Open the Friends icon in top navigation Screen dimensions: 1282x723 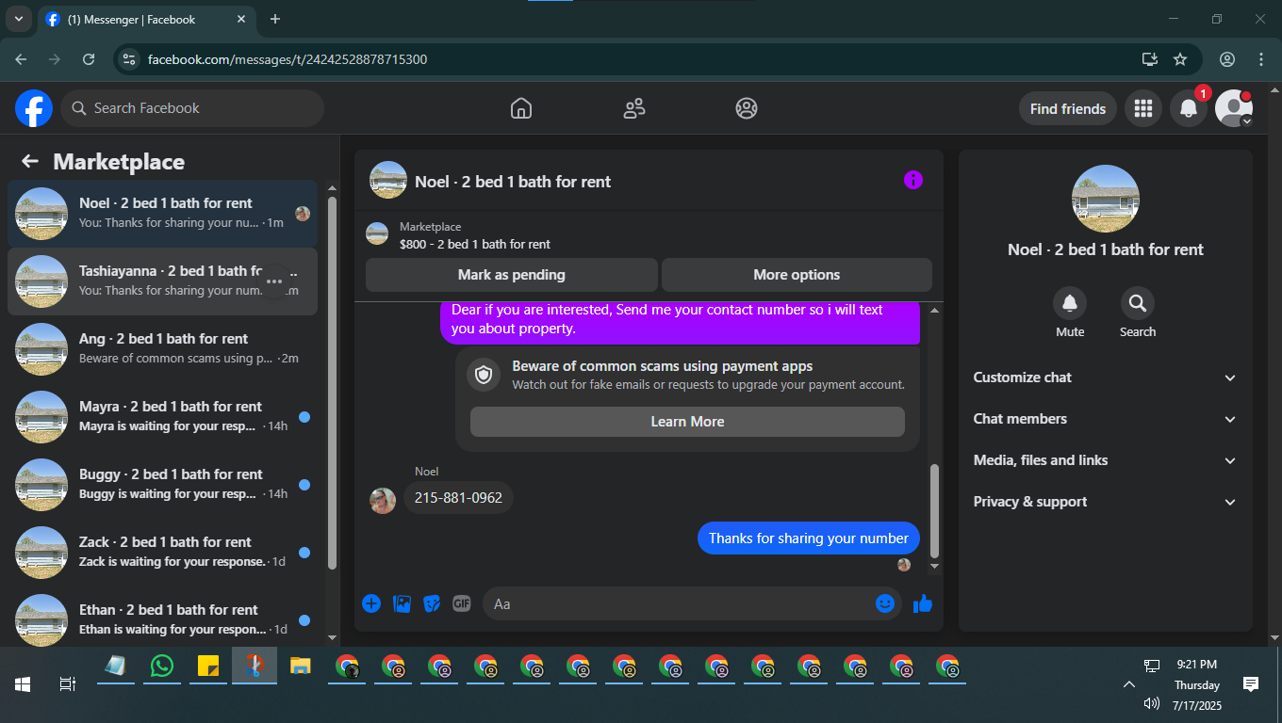634,108
